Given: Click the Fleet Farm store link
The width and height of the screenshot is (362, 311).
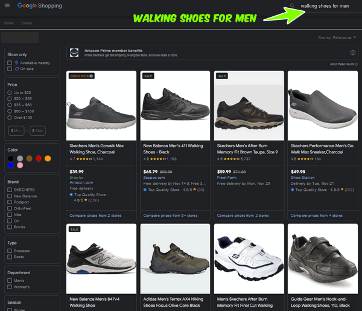Looking at the screenshot, I should (x=227, y=178).
